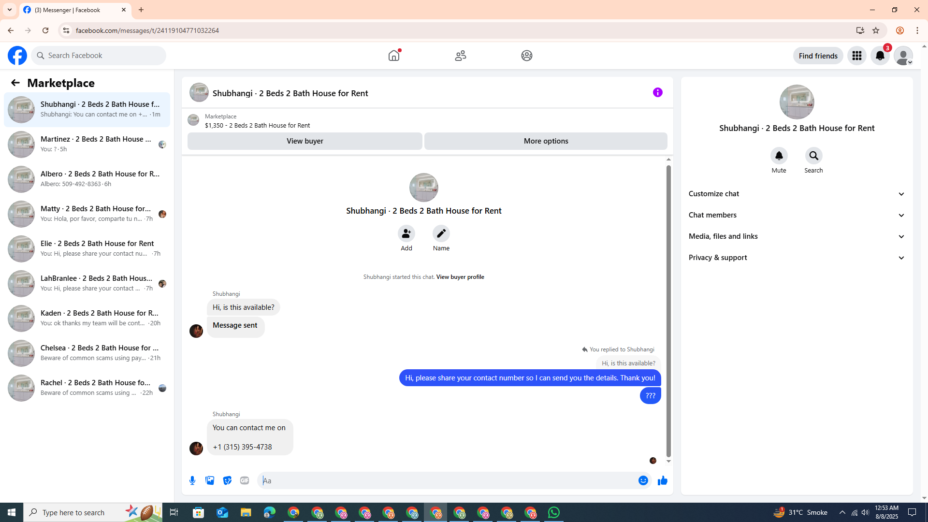
Task: Expand the Media, files and links section
Action: (x=797, y=236)
